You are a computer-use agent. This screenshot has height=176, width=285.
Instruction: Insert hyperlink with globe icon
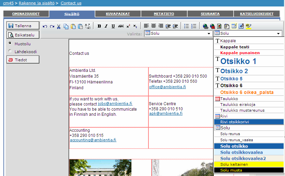(205, 26)
